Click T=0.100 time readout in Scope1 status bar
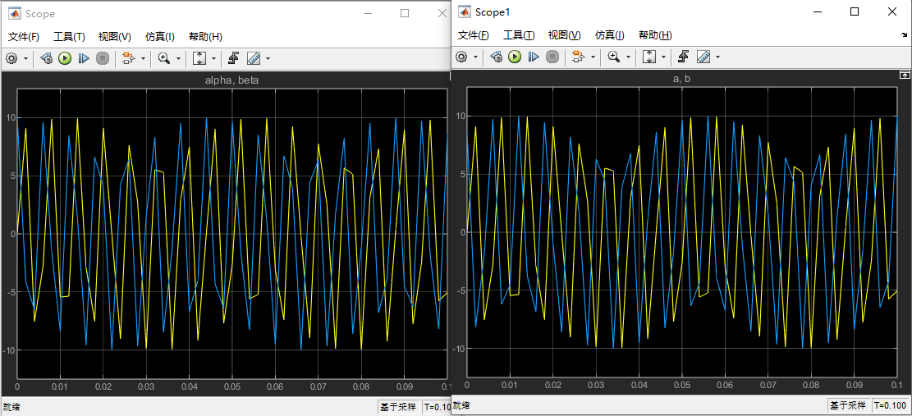Screen dimensions: 912x416 (889, 405)
